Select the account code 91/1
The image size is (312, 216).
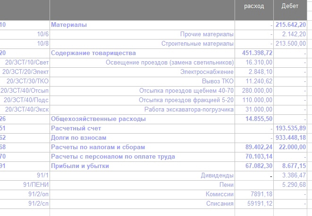click(42, 176)
